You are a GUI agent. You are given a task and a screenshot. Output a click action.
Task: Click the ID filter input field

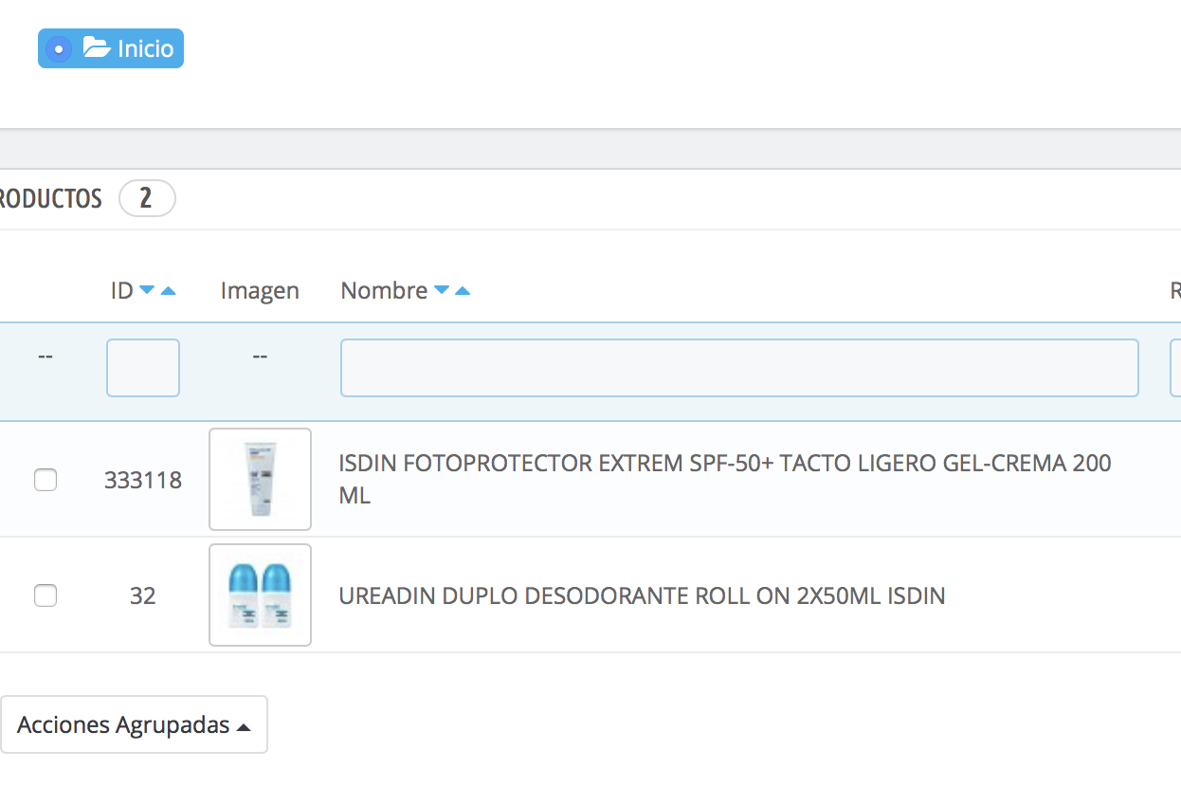pos(143,368)
